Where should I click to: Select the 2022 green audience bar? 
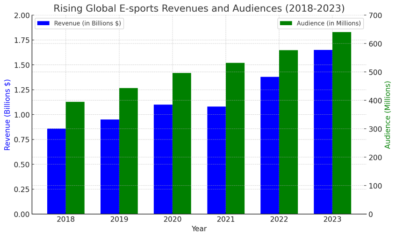288,132
